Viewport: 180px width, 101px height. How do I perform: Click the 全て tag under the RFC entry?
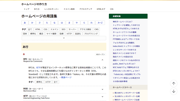[56, 82]
